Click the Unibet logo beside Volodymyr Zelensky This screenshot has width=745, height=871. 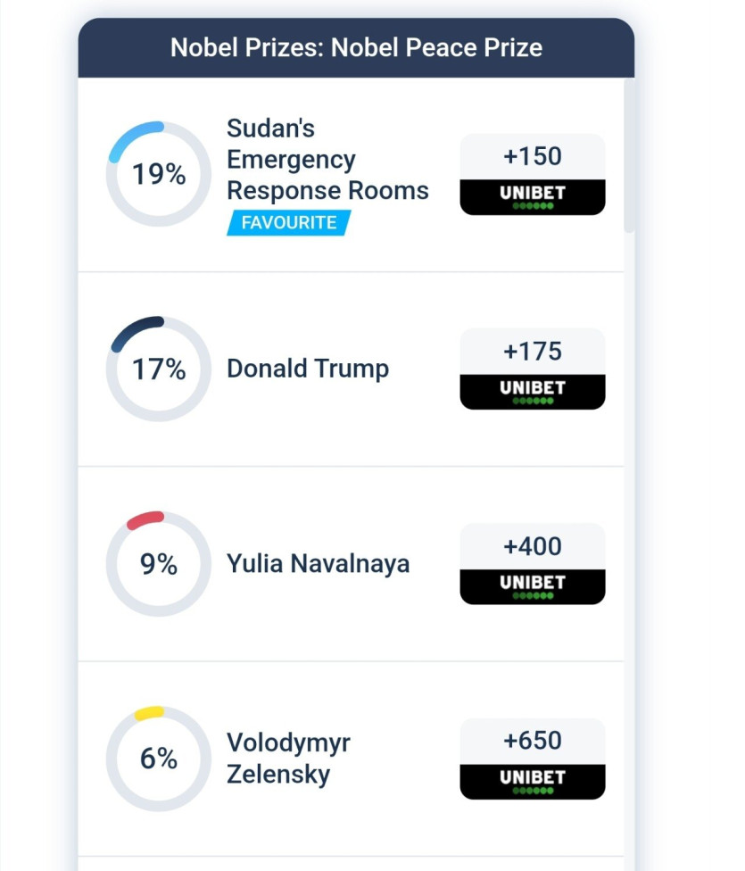(532, 781)
